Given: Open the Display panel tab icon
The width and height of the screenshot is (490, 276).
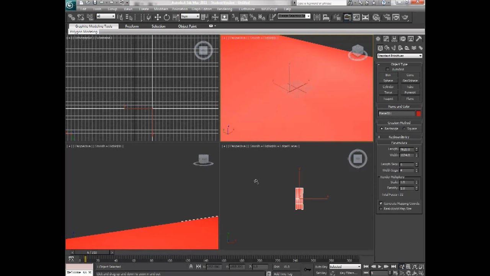Looking at the screenshot, I should [411, 39].
